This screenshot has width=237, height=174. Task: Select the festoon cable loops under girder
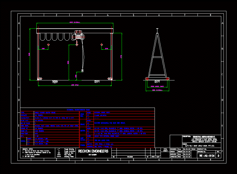click(x=56, y=37)
